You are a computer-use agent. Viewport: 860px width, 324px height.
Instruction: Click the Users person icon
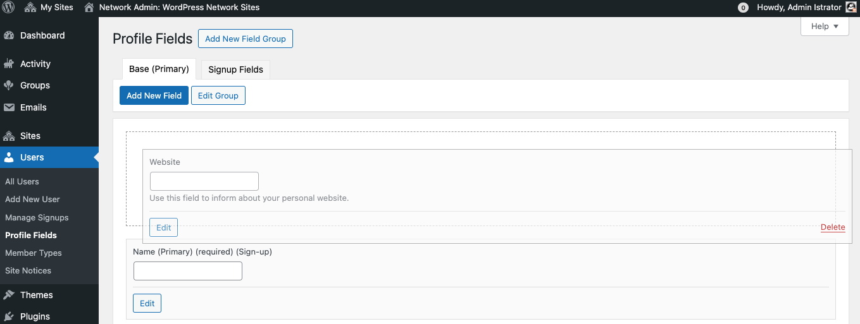[9, 157]
